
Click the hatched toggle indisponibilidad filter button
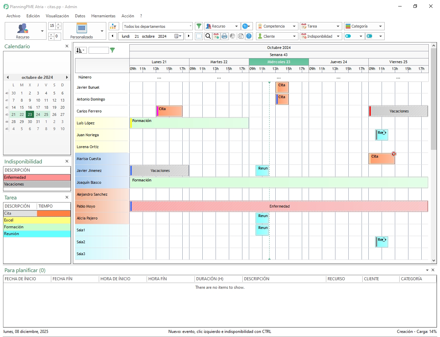[370, 36]
